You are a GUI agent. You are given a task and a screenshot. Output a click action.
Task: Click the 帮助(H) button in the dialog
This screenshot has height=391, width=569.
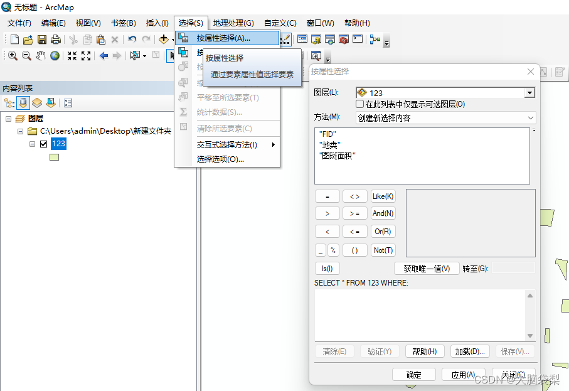pos(425,351)
